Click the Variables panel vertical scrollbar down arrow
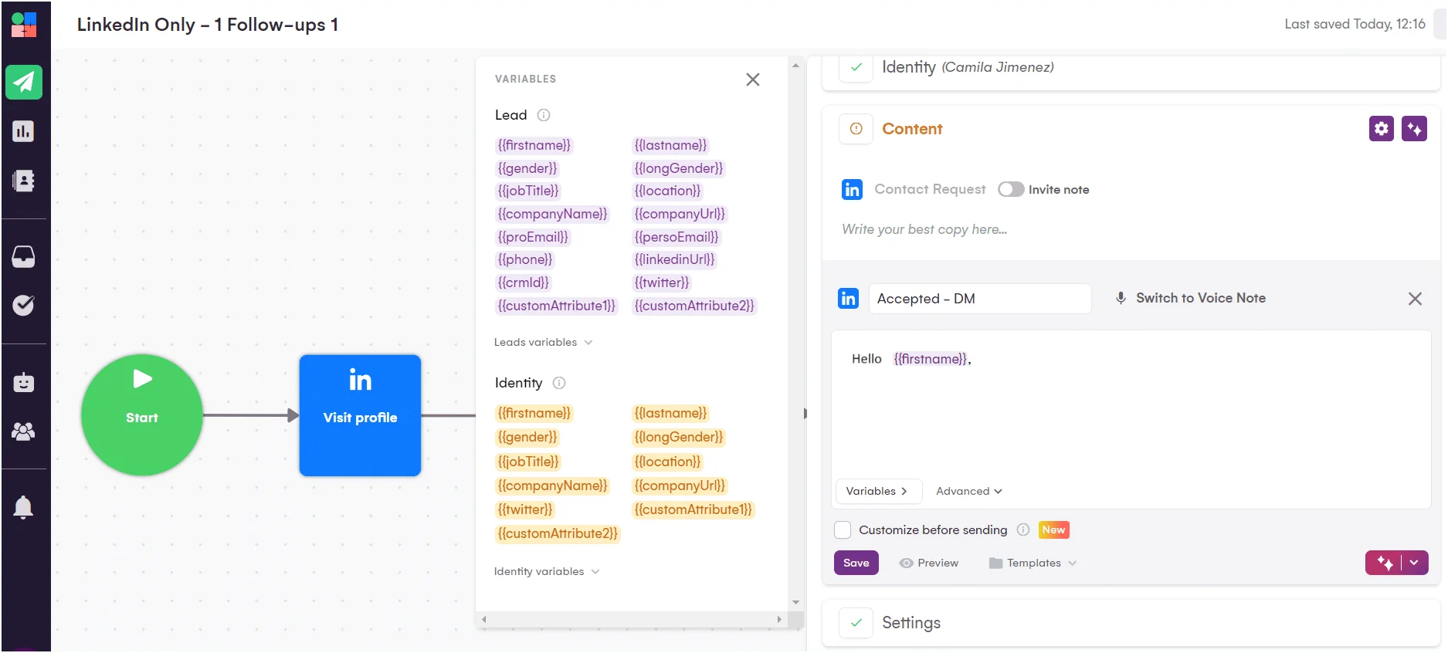The width and height of the screenshot is (1448, 653). tap(795, 602)
